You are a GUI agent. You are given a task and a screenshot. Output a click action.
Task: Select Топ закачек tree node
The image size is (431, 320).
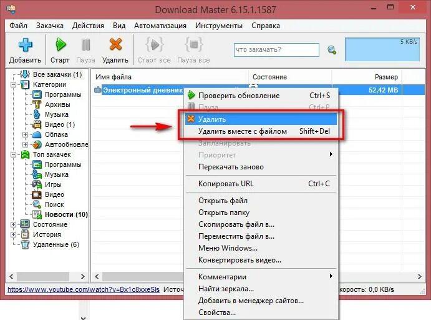click(52, 155)
